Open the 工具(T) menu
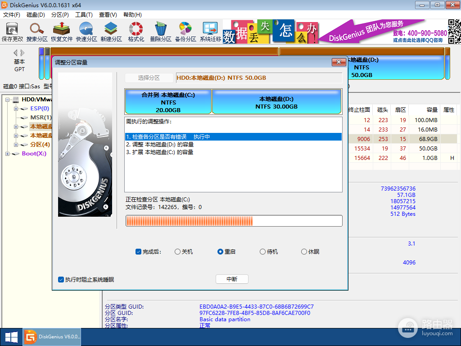Image resolution: width=461 pixels, height=346 pixels. [84, 15]
